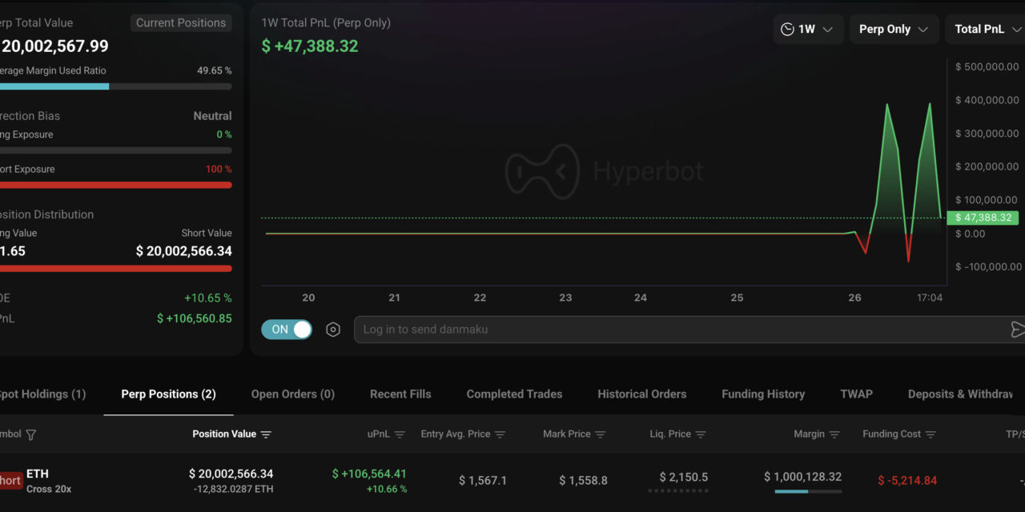Switch to Funding History tab
The height and width of the screenshot is (512, 1025).
click(763, 394)
